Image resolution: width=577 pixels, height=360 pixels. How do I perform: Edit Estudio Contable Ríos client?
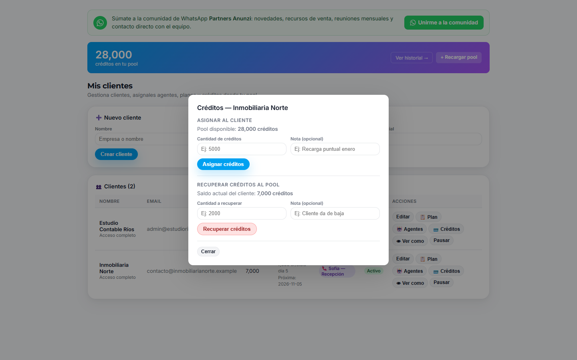(x=403, y=217)
